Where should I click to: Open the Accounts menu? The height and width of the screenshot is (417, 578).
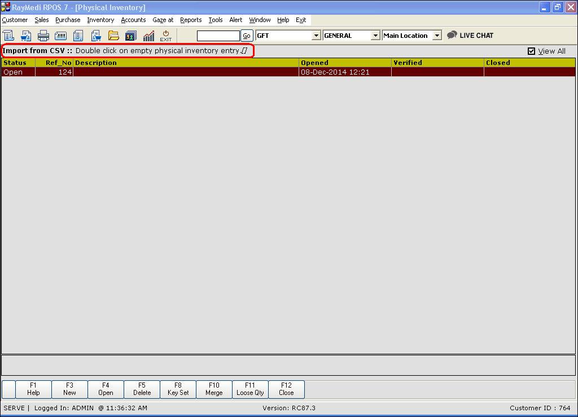133,20
